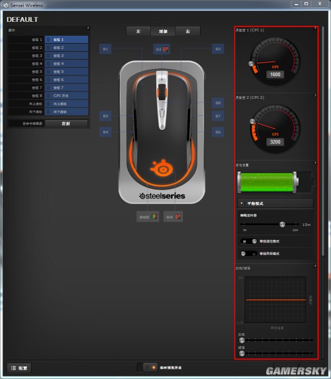The image size is (331, 379).
Task: Click the acceleration slider handle
Action: pyautogui.click(x=242, y=340)
